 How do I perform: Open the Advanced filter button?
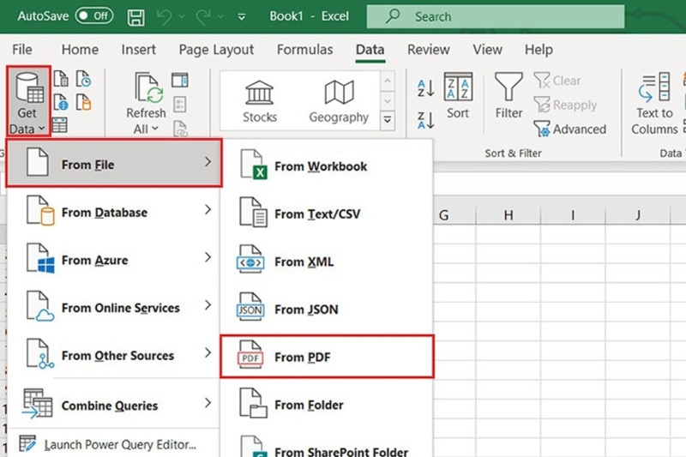click(569, 129)
